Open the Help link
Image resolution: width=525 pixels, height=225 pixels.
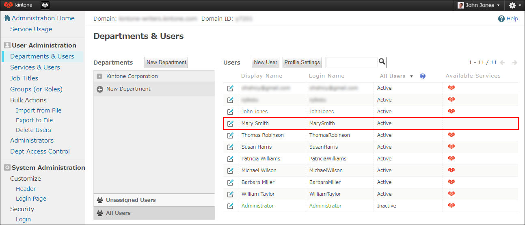[x=508, y=19]
